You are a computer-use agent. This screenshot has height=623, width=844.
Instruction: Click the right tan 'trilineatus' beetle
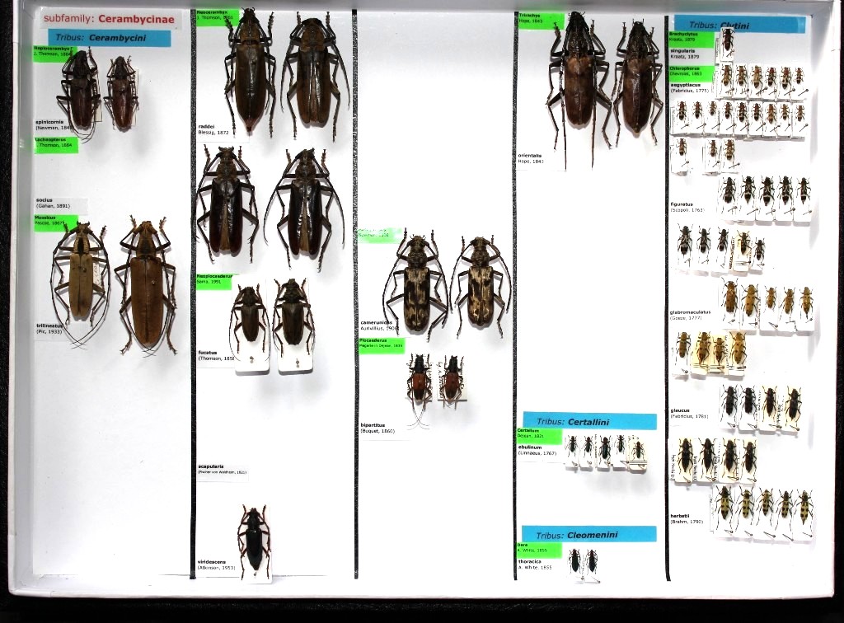(x=148, y=284)
